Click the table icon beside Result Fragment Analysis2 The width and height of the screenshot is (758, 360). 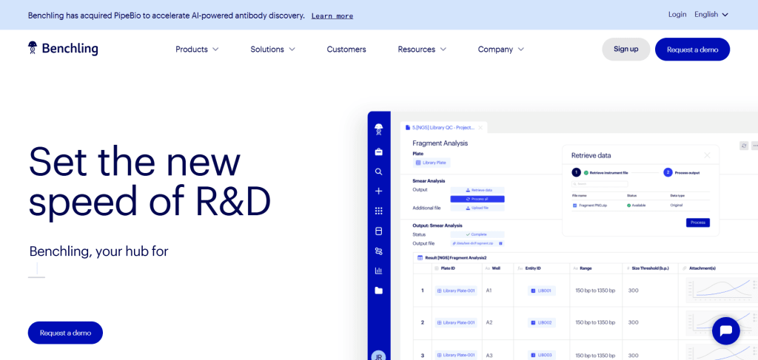(420, 258)
